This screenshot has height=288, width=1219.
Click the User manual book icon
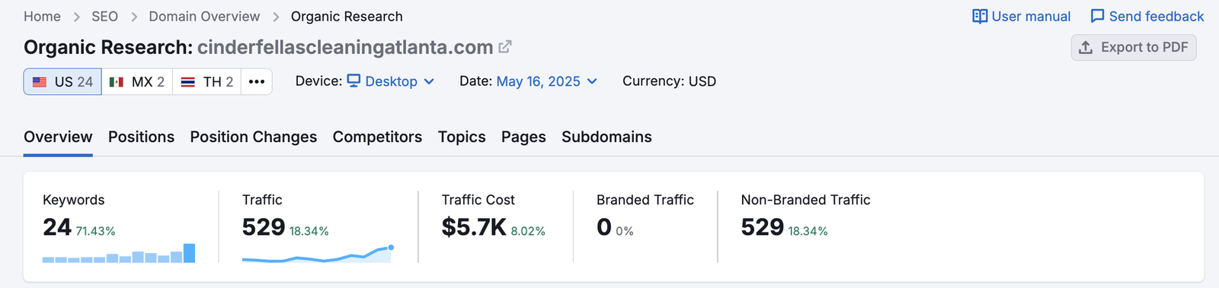[980, 17]
